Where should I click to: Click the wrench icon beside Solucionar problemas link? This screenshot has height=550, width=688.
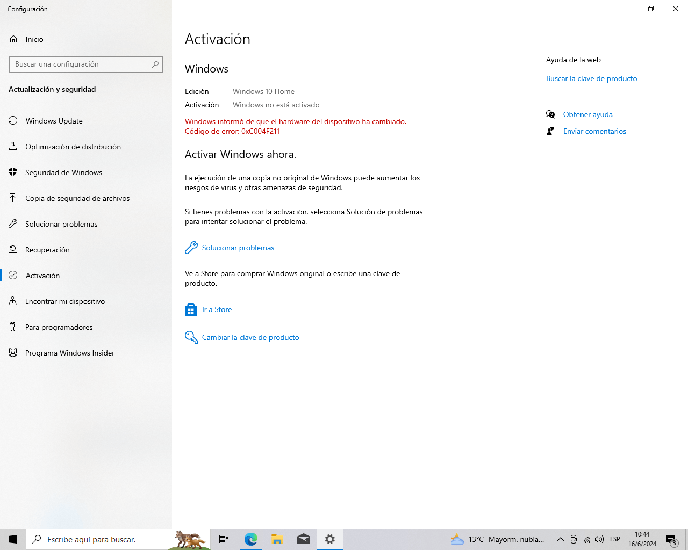tap(191, 248)
